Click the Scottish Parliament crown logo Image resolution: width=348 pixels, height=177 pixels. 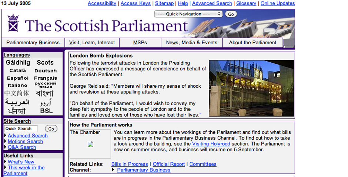pyautogui.click(x=13, y=23)
